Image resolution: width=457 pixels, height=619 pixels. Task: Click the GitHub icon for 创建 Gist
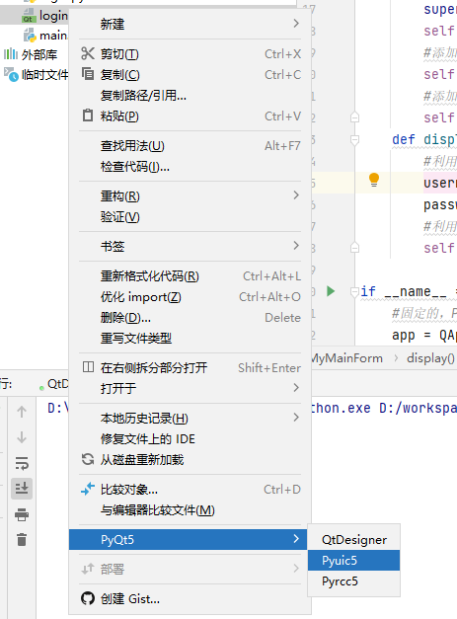pos(88,598)
